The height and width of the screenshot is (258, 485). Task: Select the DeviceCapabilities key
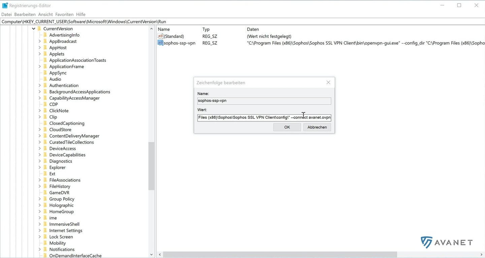pos(67,155)
